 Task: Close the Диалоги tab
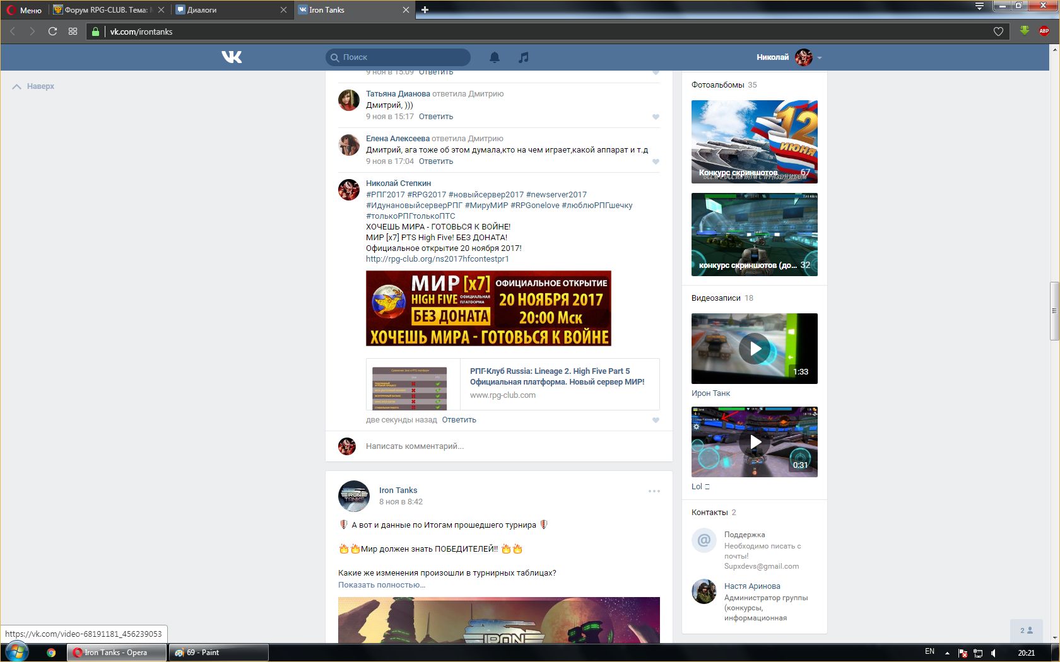tap(283, 9)
